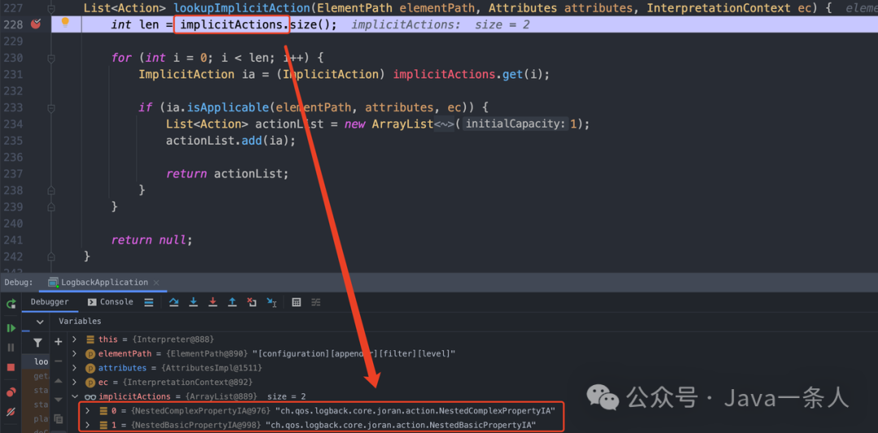Screen dimensions: 878x433
Task: Expand element 0 NestedComplexPropertyIA
Action: [x=87, y=410]
